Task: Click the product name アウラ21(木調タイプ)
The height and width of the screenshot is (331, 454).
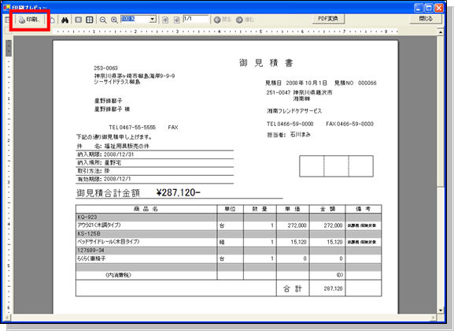Action: coord(99,225)
